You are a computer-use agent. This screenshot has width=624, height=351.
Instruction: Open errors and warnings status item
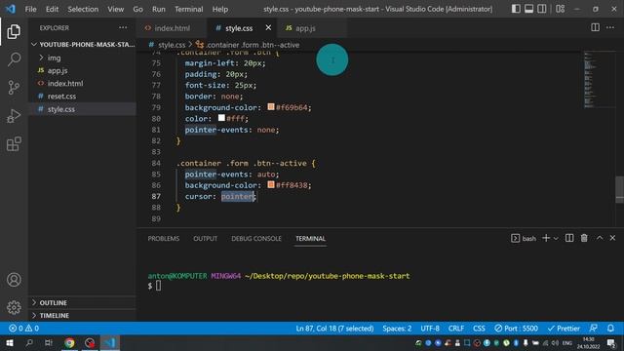[x=23, y=329]
